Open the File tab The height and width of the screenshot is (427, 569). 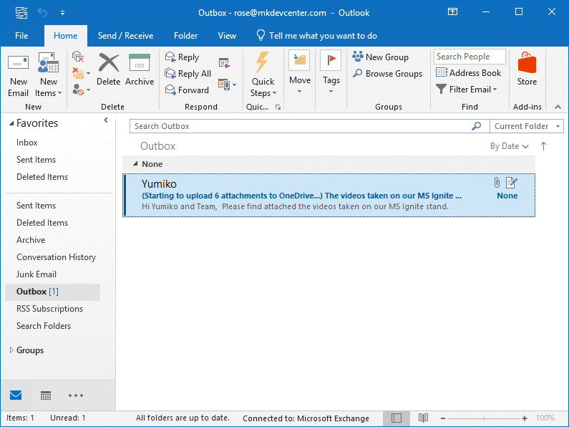[x=21, y=36]
